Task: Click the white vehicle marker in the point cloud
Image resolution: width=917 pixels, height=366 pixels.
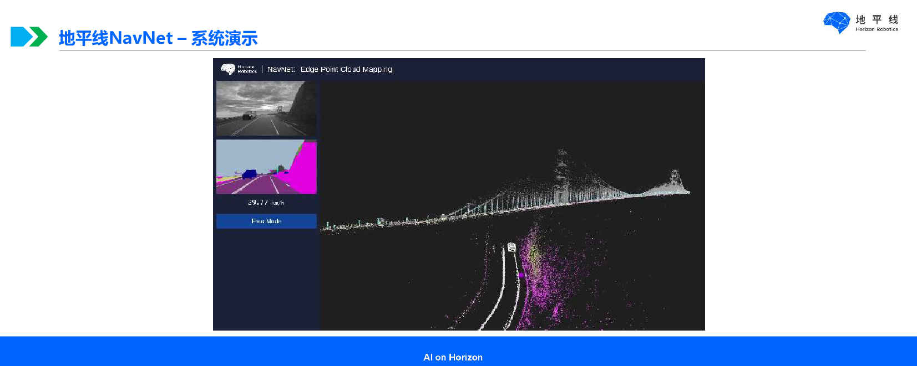Action: pos(511,247)
